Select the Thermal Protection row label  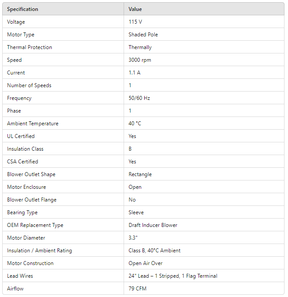[x=29, y=47]
